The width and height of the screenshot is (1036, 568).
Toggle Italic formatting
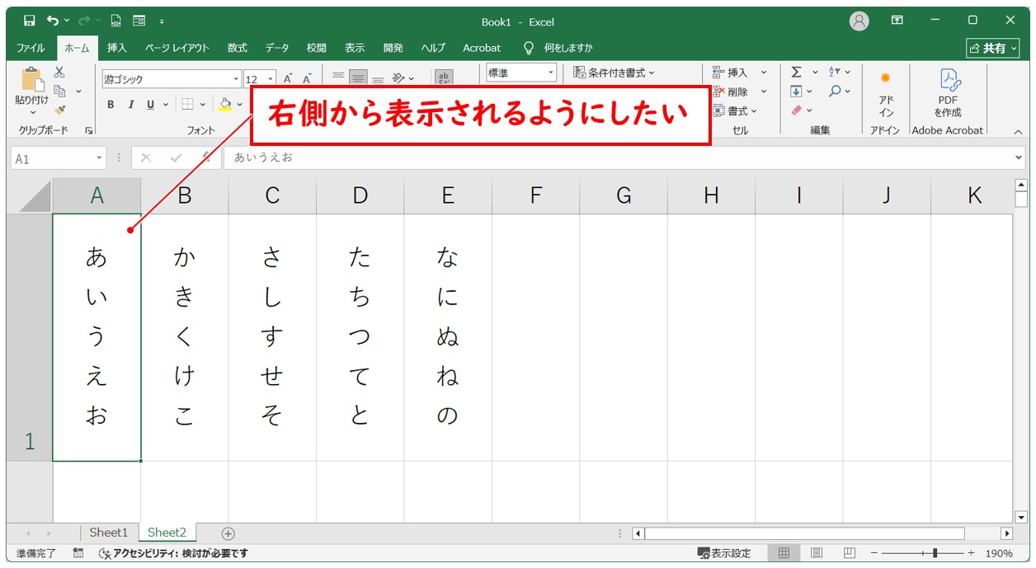click(130, 105)
